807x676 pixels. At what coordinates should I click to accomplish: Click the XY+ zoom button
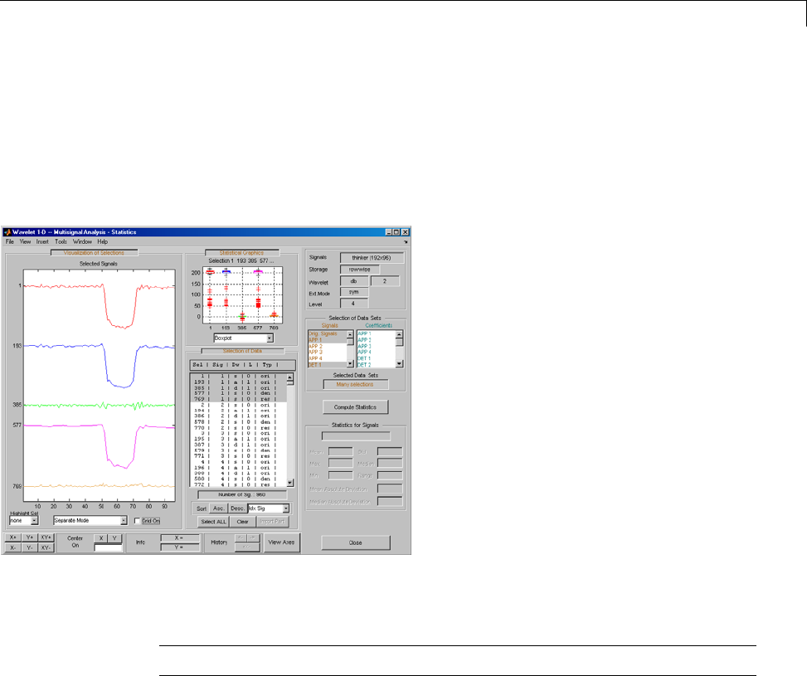(x=46, y=537)
